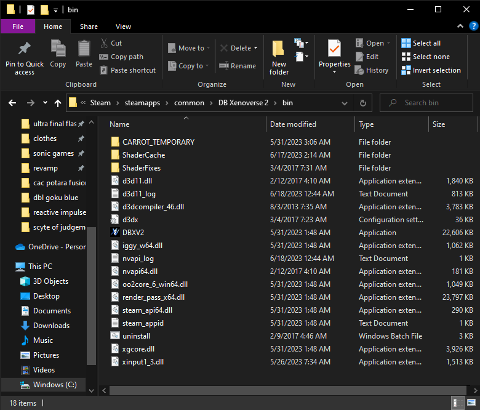Open New item dropdown in ribbon
480x410 pixels.
(301, 43)
